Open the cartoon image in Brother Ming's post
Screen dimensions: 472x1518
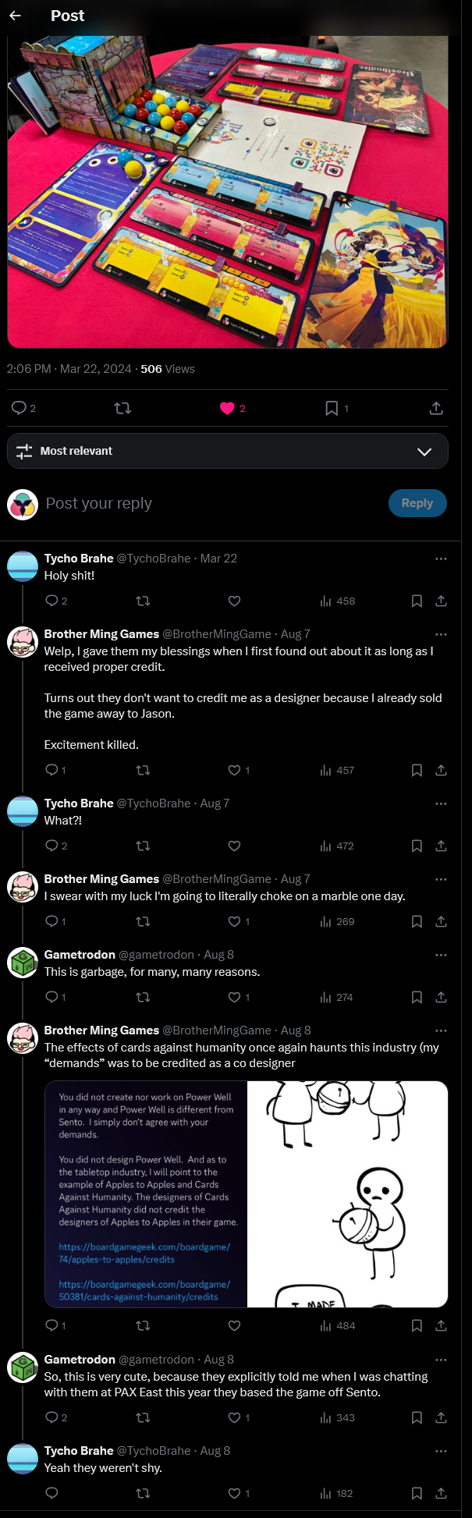[348, 1194]
